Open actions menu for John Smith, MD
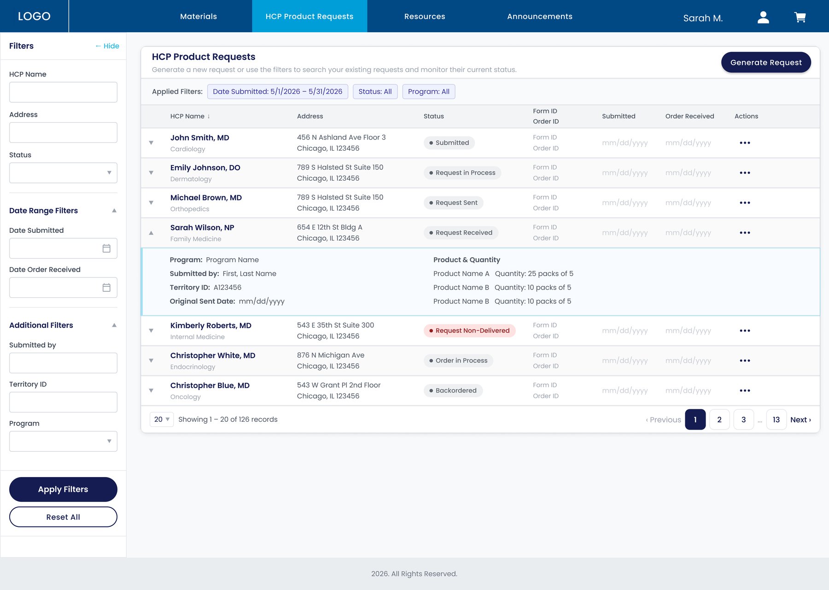Screen dimensions: 829x590 coord(745,143)
